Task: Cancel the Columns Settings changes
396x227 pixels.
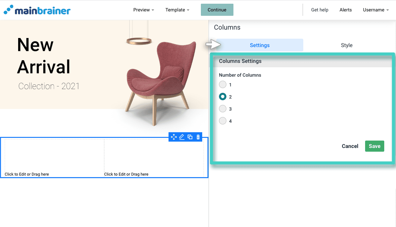Action: coord(350,146)
